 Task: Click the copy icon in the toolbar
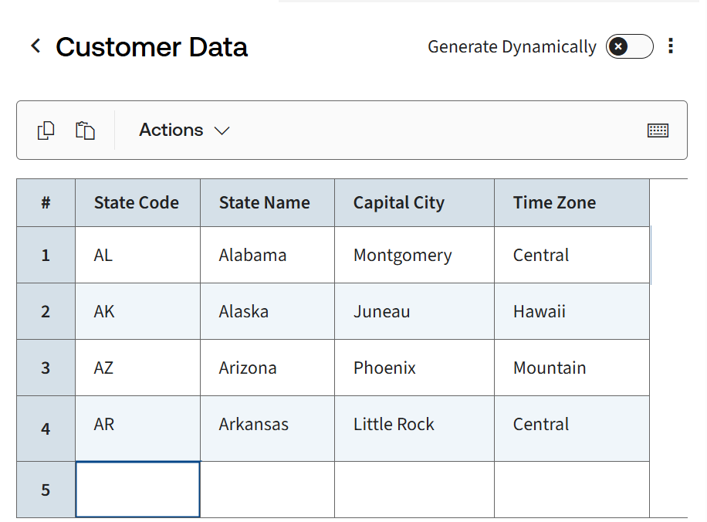(46, 130)
